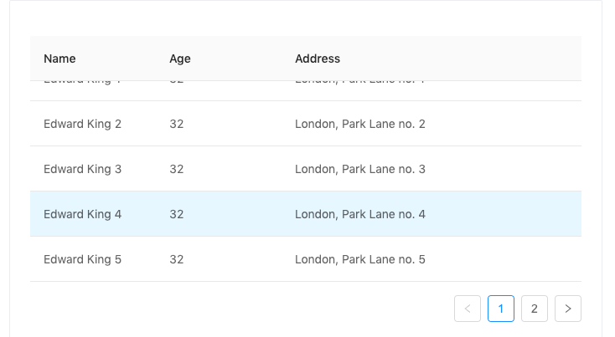
Task: Click the Name column header
Action: point(59,59)
